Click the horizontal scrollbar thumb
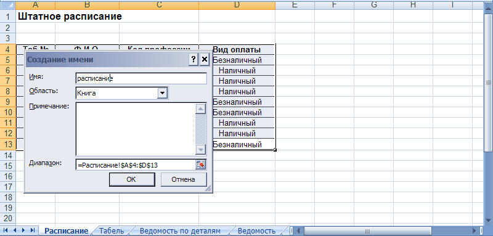The image size is (493, 236). [367, 231]
